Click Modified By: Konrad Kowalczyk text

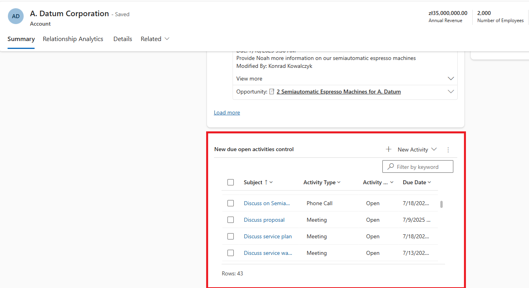pyautogui.click(x=274, y=66)
